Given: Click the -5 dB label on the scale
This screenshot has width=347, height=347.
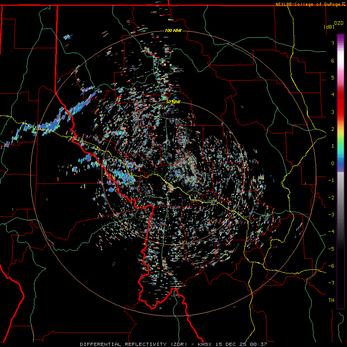Looking at the screenshot, I should pyautogui.click(x=331, y=249).
